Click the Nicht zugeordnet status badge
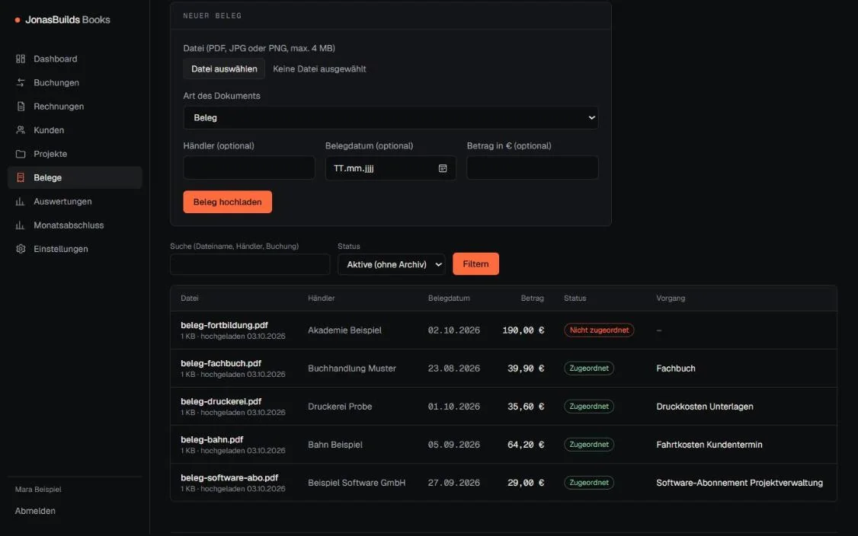Image resolution: width=858 pixels, height=536 pixels. coord(599,330)
